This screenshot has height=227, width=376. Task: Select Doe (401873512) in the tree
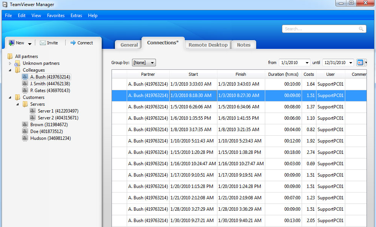(x=47, y=132)
